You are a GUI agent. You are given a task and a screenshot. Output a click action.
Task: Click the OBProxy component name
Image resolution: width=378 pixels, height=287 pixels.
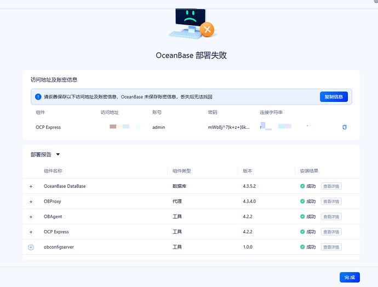tap(52, 202)
